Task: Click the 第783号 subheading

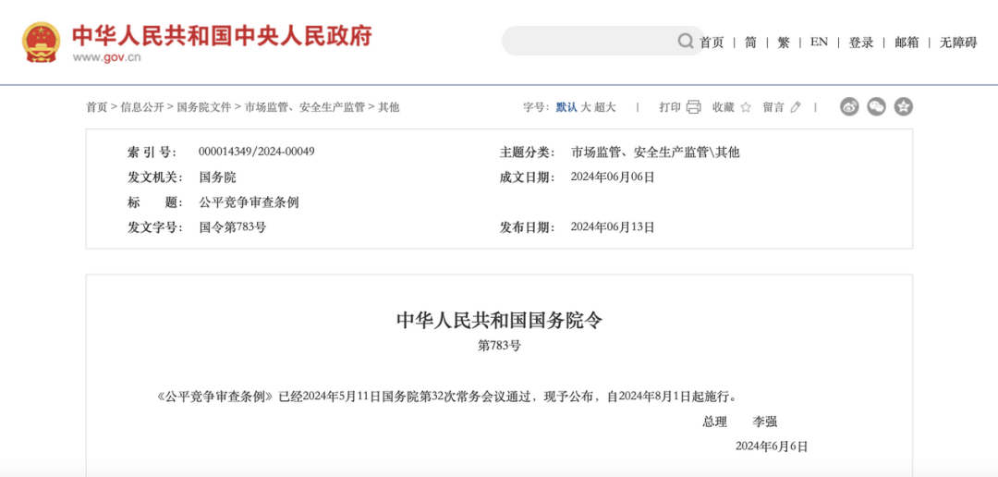Action: click(x=499, y=346)
